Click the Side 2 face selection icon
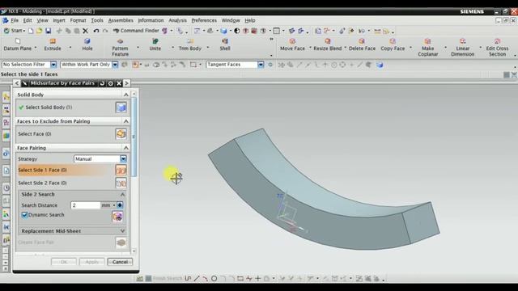Viewport: 518px width, 291px height. click(x=121, y=183)
